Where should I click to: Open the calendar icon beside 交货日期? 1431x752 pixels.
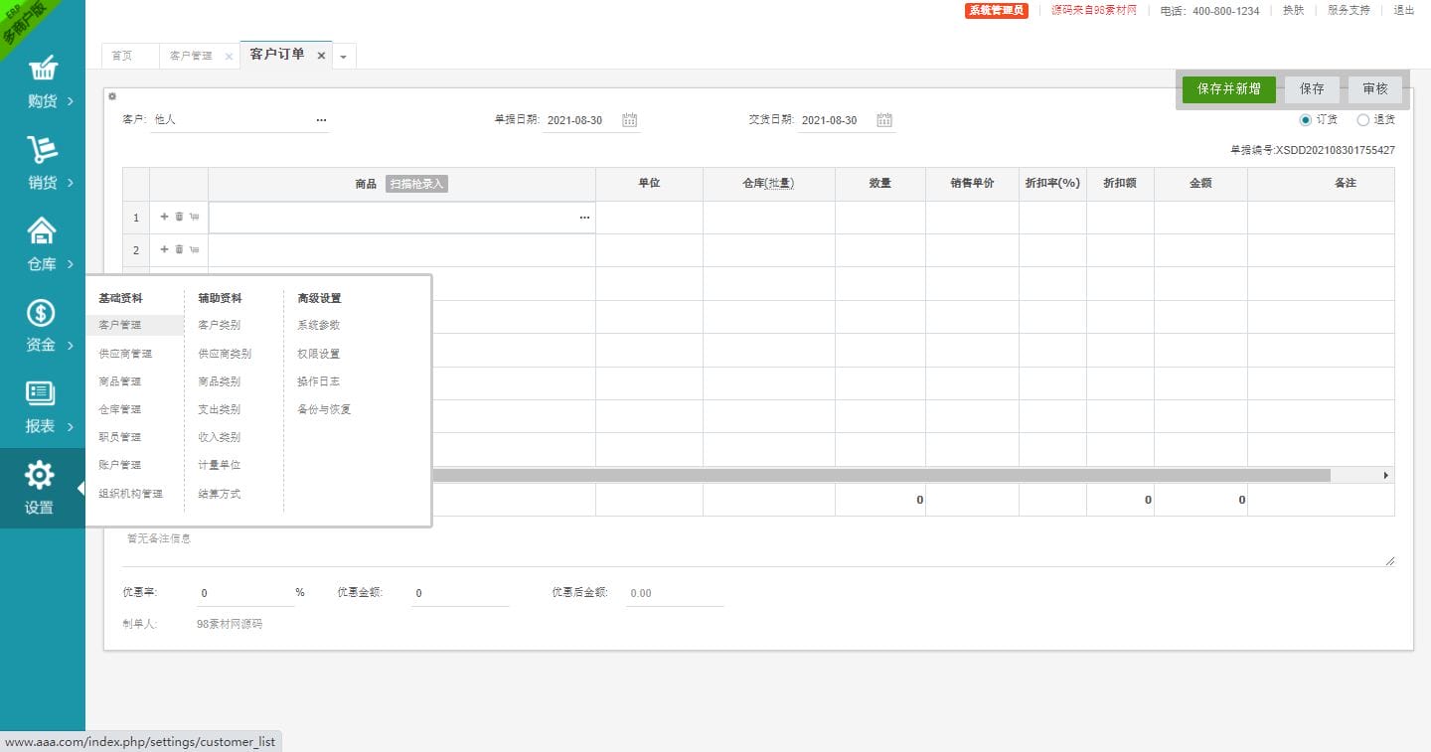click(x=884, y=120)
